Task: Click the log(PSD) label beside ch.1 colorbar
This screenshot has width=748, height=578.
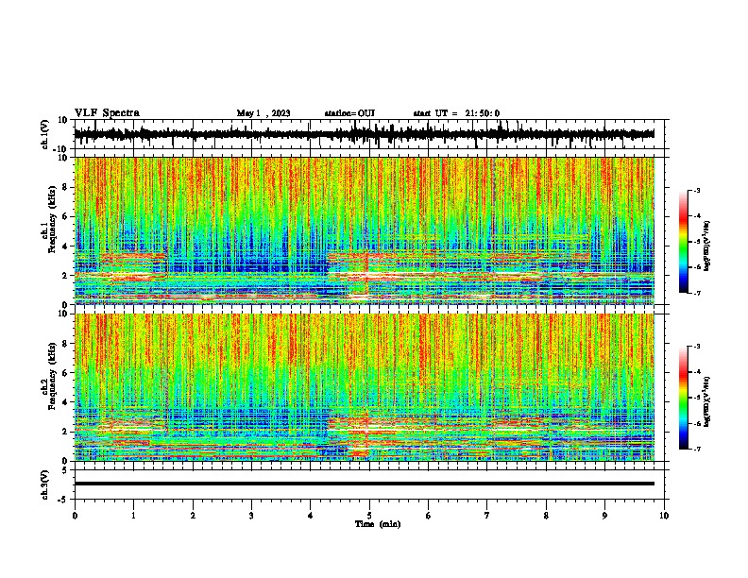Action: (x=707, y=246)
